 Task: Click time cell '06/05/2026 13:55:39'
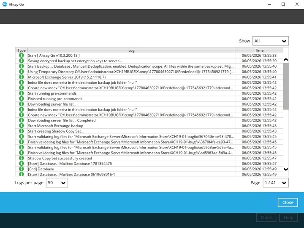point(259,61)
